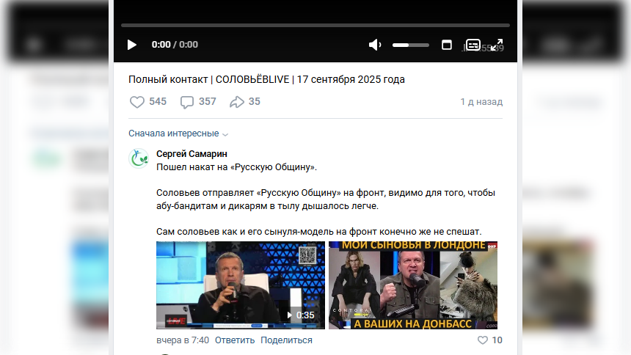The image size is (631, 355).
Task: Play the video
Action: [131, 45]
